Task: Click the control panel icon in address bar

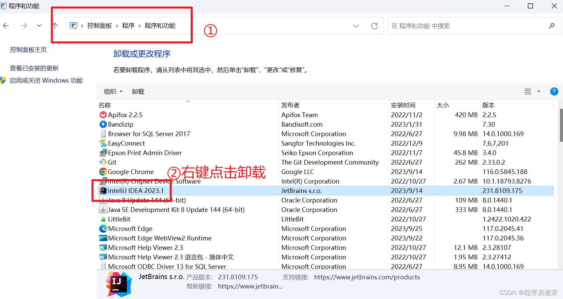Action: [x=73, y=26]
